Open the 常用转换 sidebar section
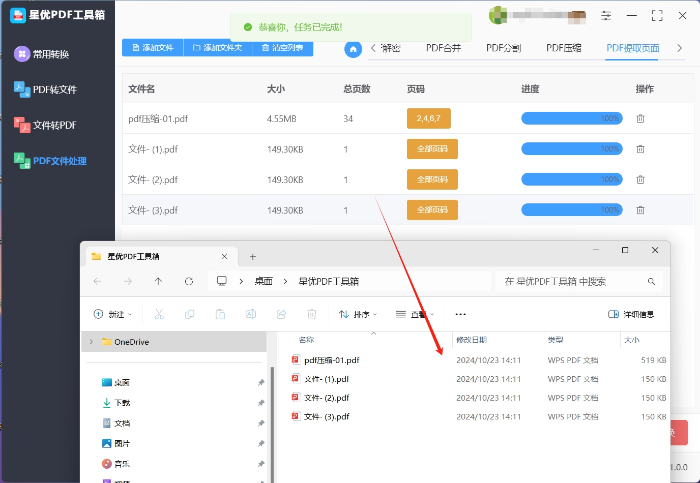Screen dimensions: 700x483 pos(42,54)
